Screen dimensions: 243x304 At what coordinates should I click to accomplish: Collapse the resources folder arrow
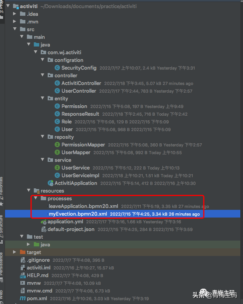point(29,190)
